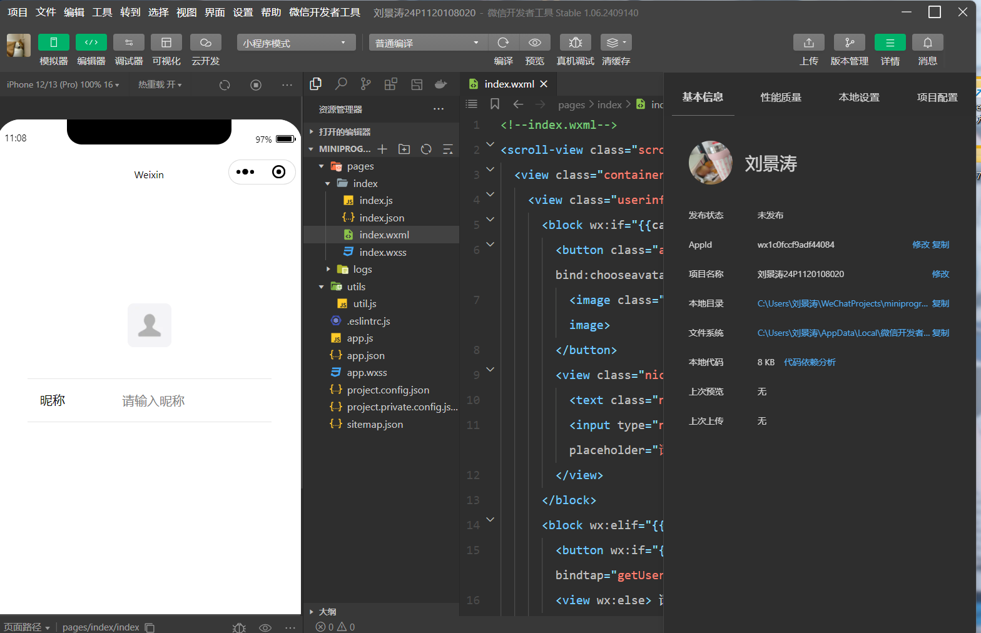Click the 上传 upload icon

click(809, 43)
